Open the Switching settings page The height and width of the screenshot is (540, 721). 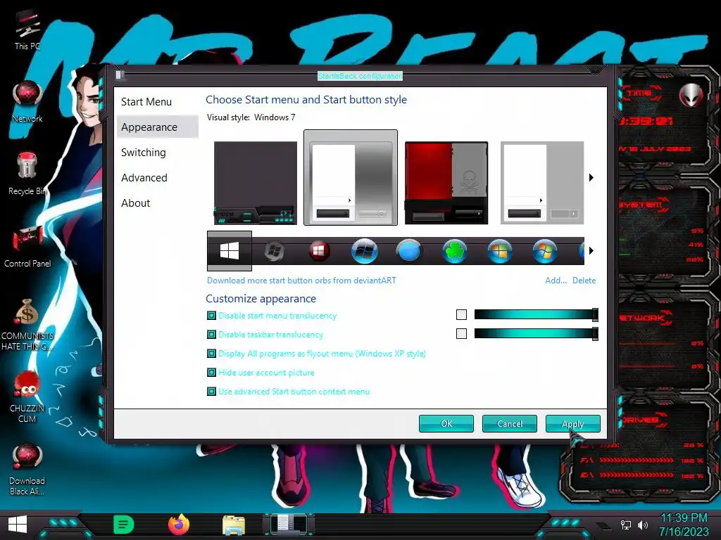click(144, 153)
